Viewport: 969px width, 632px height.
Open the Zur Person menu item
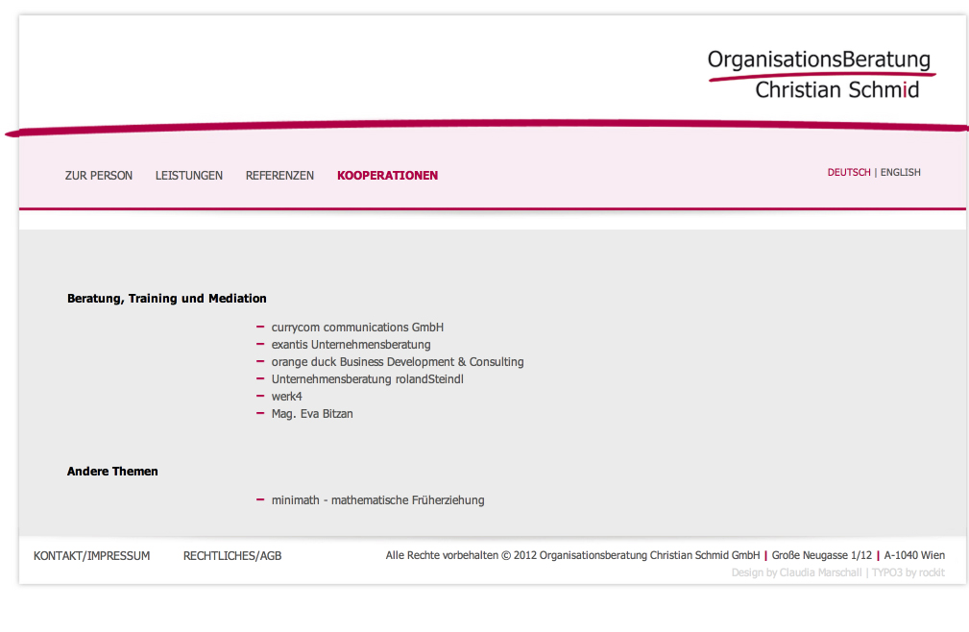(99, 176)
